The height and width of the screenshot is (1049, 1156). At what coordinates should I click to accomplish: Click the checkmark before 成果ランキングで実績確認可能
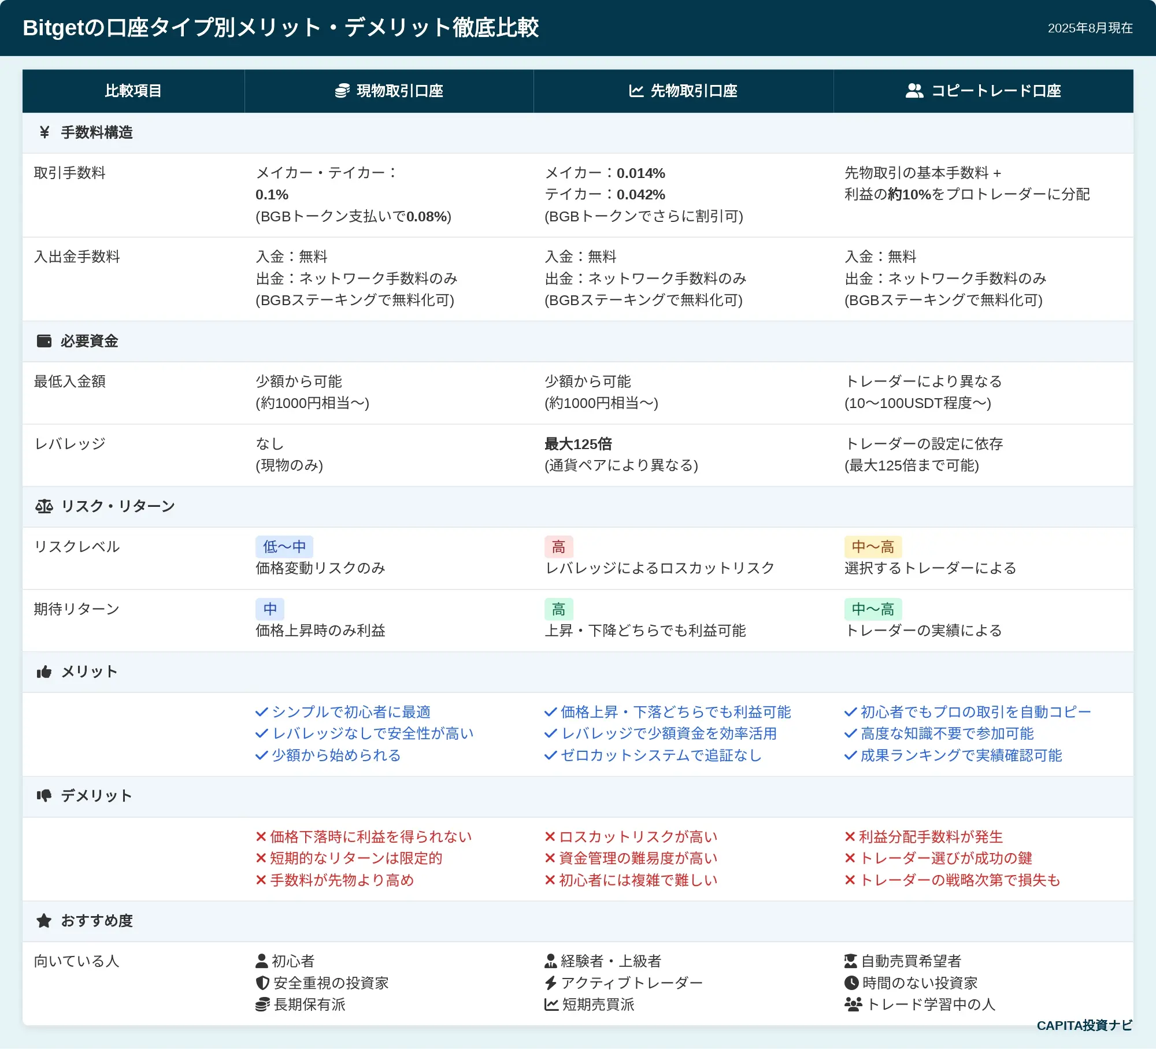(x=851, y=755)
